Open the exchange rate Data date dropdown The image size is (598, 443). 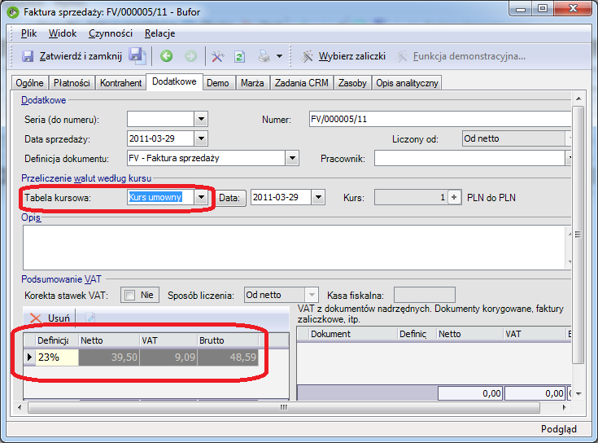coord(318,197)
